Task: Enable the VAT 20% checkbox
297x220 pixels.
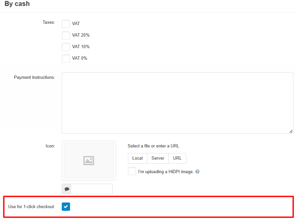Action: pyautogui.click(x=66, y=35)
